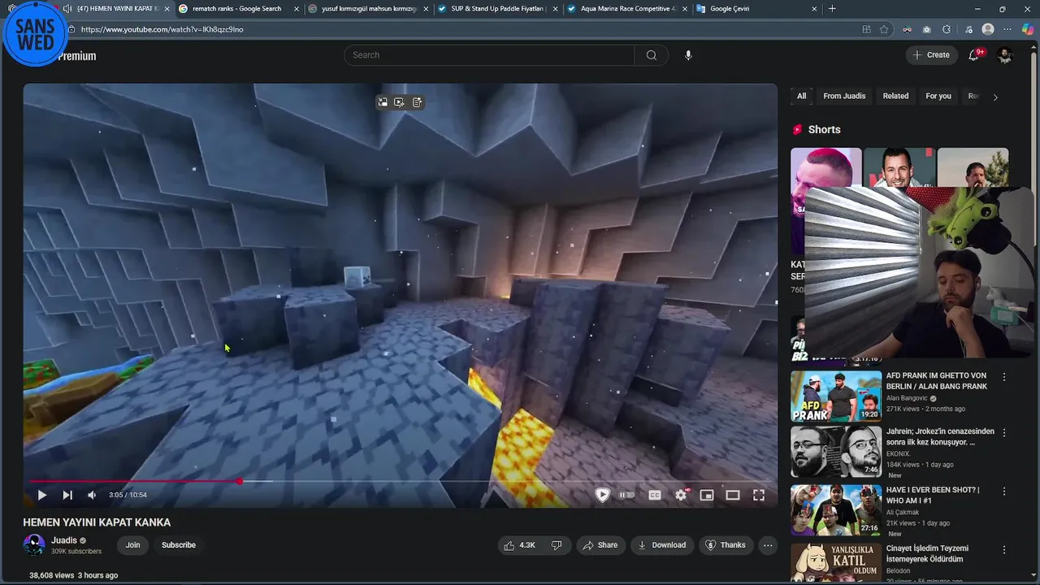Image resolution: width=1040 pixels, height=585 pixels.
Task: Open the notifications bell
Action: click(974, 55)
